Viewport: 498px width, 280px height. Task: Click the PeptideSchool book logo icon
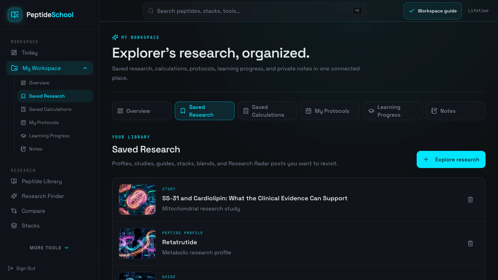coord(15,15)
